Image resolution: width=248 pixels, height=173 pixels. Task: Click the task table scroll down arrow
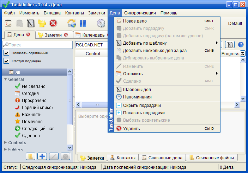pos(243,99)
